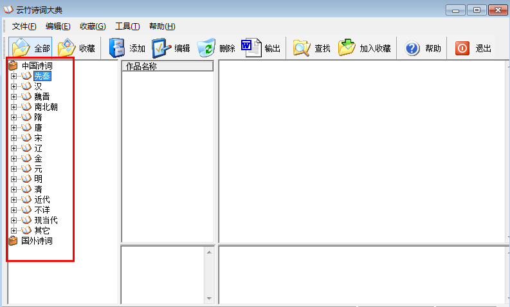Select the 现当代 tree item
Image resolution: width=510 pixels, height=307 pixels.
pos(46,220)
